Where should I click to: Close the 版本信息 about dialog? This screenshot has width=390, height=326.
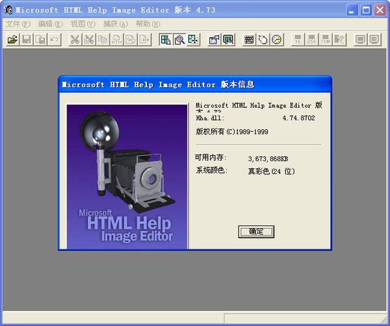tap(256, 232)
